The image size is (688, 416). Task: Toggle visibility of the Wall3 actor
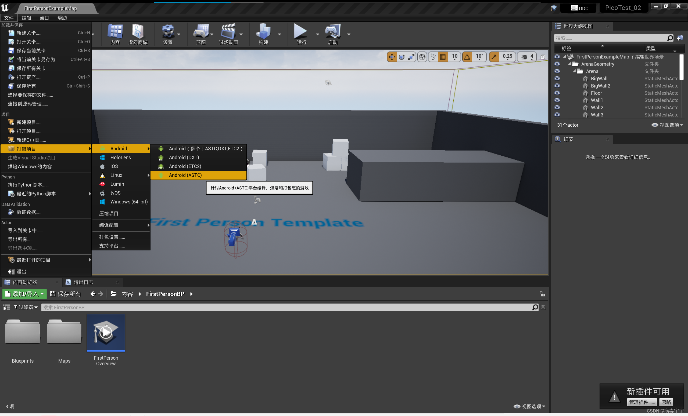coord(557,115)
